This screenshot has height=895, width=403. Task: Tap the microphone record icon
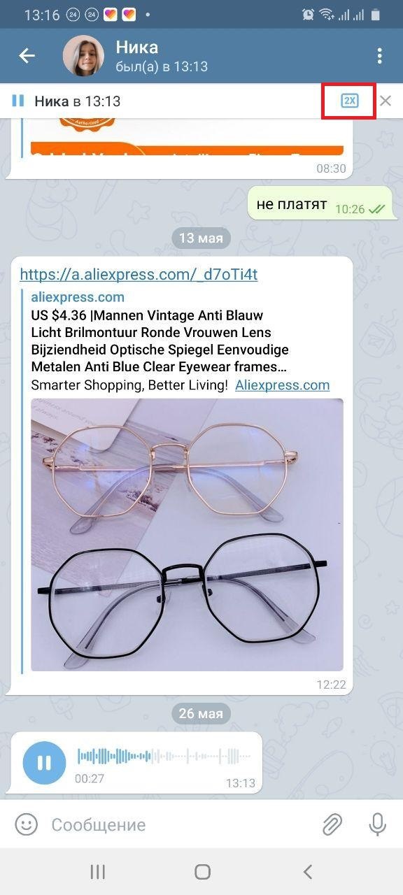pyautogui.click(x=378, y=825)
